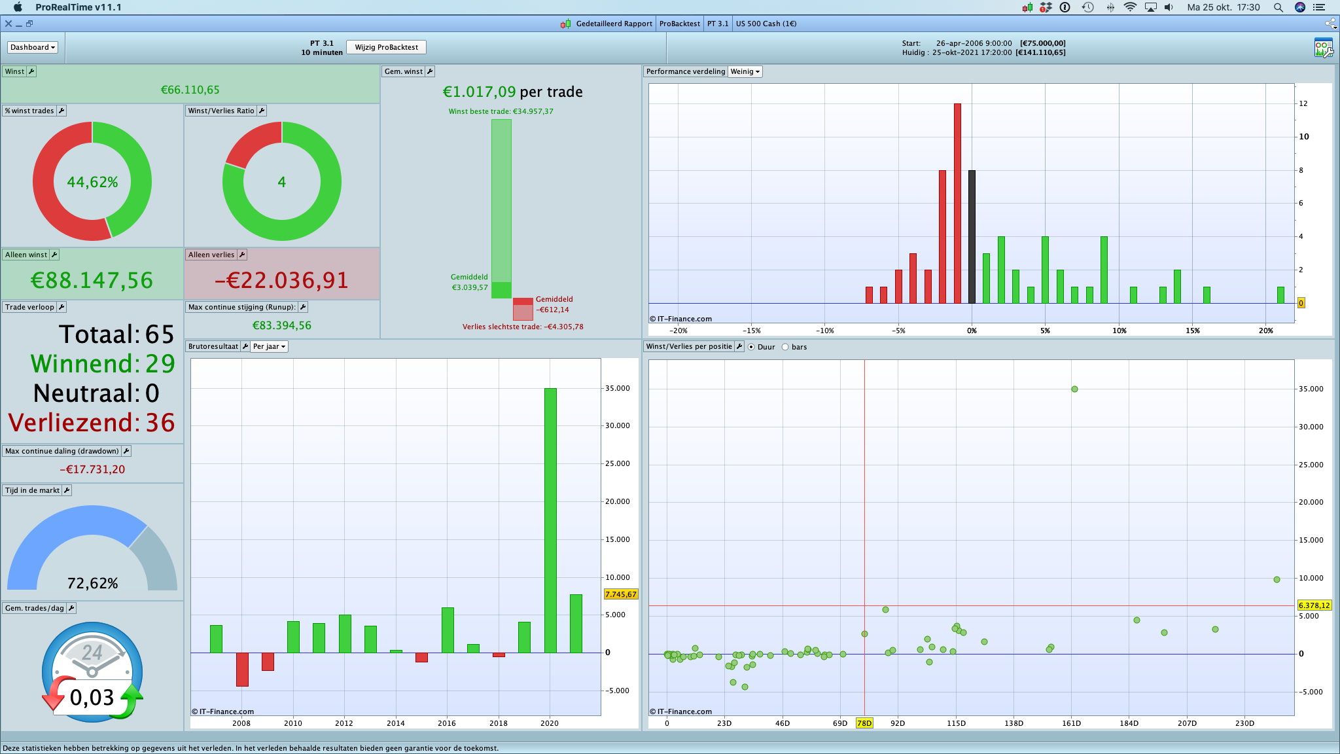Select the bars radio button
1340x754 pixels.
785,347
